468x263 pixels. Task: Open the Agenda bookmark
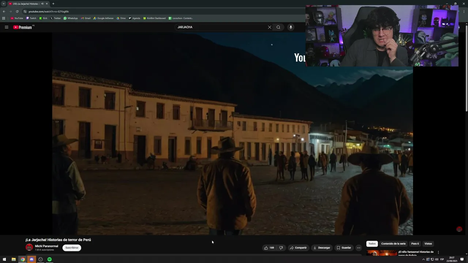[x=134, y=18]
